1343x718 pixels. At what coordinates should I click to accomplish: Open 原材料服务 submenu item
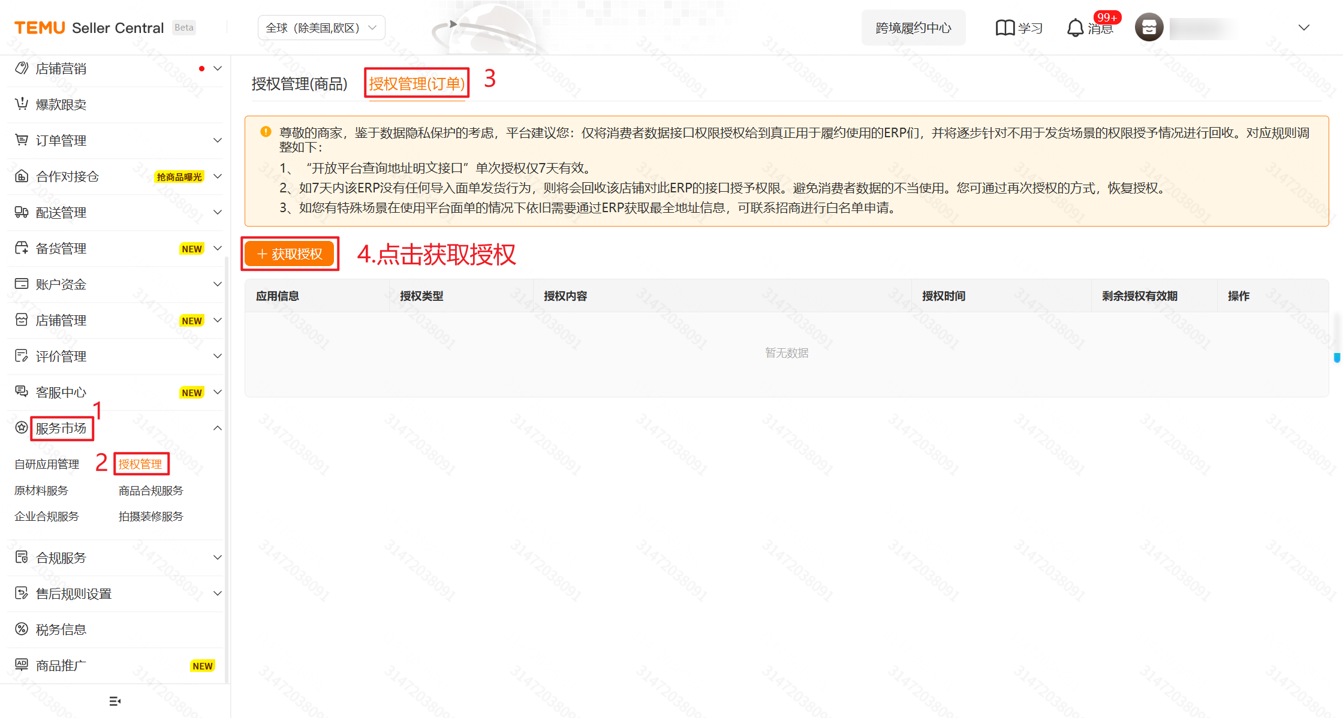point(41,490)
